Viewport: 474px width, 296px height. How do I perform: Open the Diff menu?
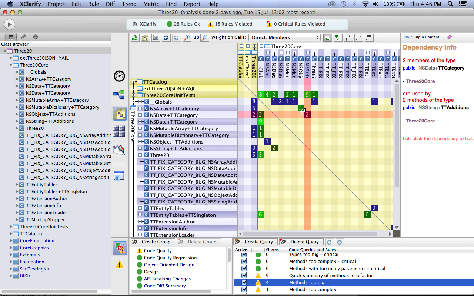(110, 4)
